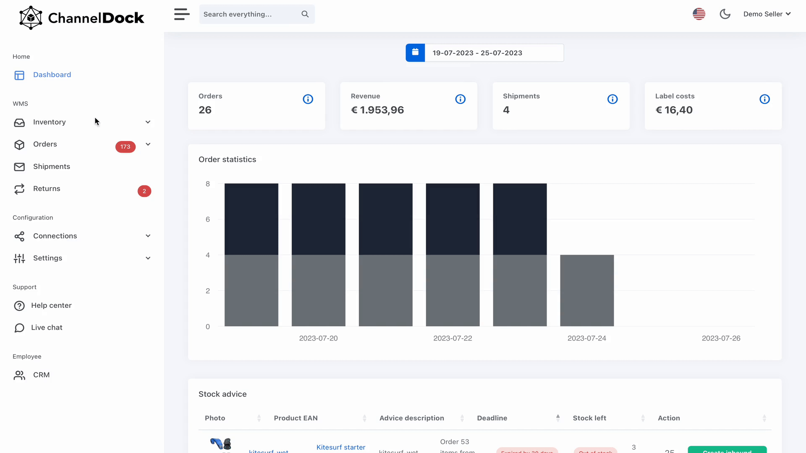Click the date range field 19-07-2023 - 25-07-2023
806x453 pixels.
coord(494,53)
